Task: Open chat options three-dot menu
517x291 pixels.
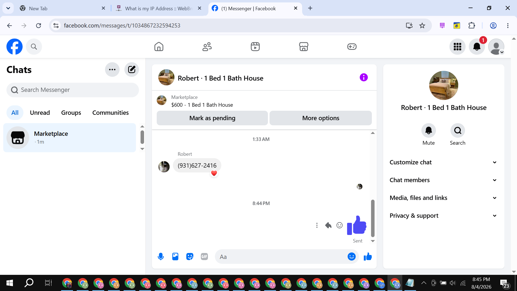Action: 112,70
